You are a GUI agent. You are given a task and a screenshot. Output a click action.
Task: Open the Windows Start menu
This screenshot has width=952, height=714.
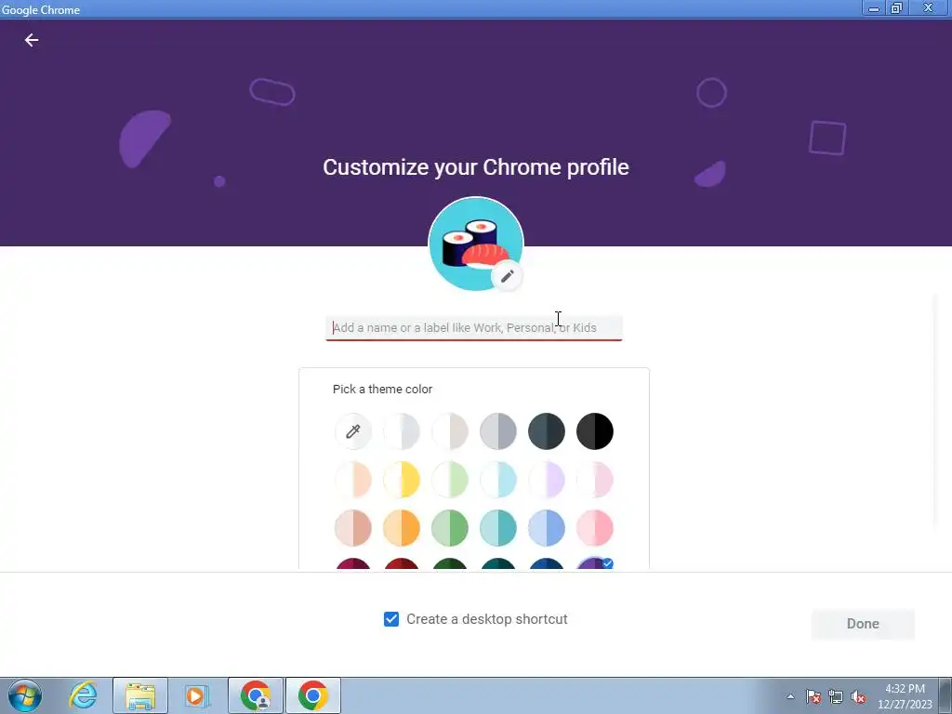24,695
